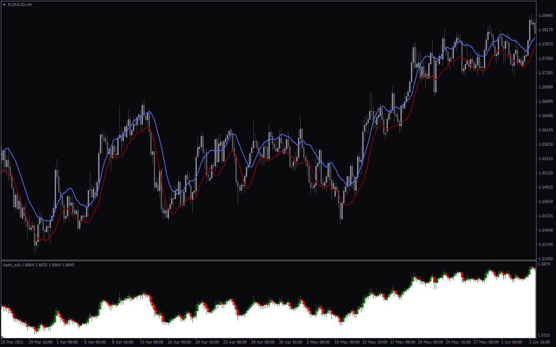This screenshot has height=347, width=556.
Task: Click price level 1.54925
Action: coord(545,187)
